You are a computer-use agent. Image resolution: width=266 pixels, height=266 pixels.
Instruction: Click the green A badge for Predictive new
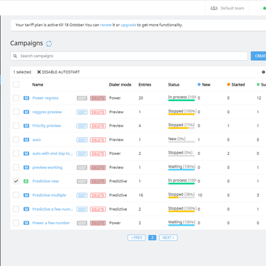tap(26, 181)
